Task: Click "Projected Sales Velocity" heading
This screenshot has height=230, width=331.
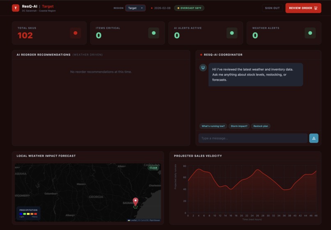Action: [x=198, y=156]
